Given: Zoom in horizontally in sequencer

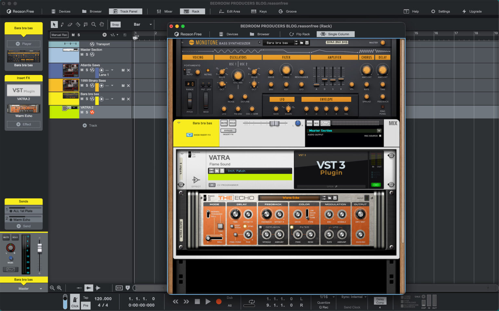Looking at the screenshot, I should coord(59,288).
